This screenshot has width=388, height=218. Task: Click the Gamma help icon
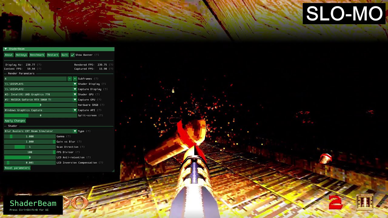pos(69,136)
